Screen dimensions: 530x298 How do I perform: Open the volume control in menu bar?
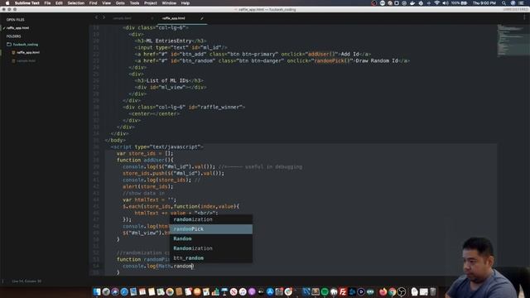click(446, 3)
